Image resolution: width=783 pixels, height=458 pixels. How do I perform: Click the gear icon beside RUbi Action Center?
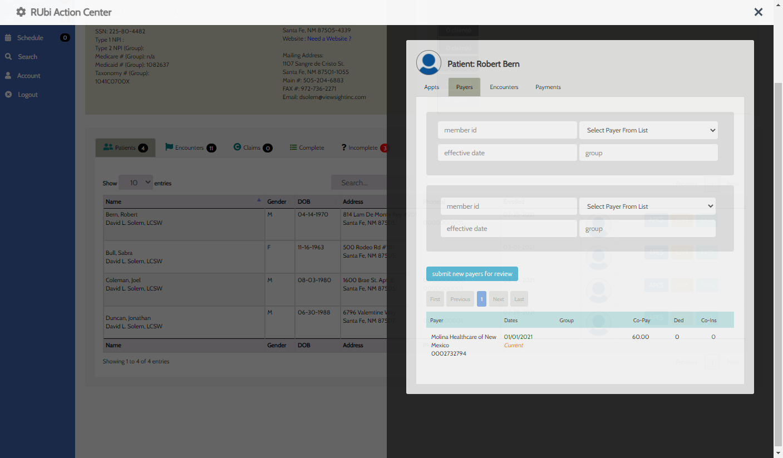pos(21,12)
